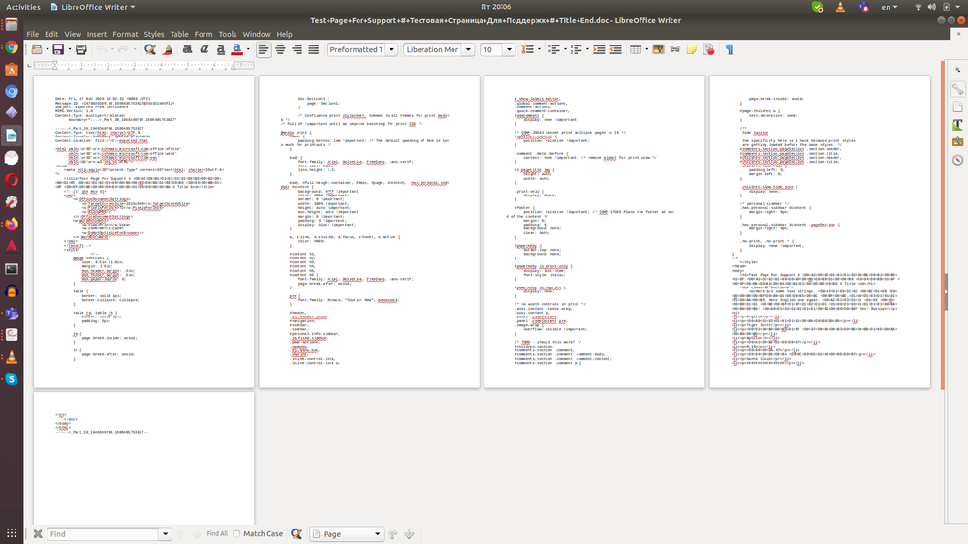Viewport: 968px width, 544px height.
Task: Open the LibreOffice Writer application menu
Action: tap(93, 7)
